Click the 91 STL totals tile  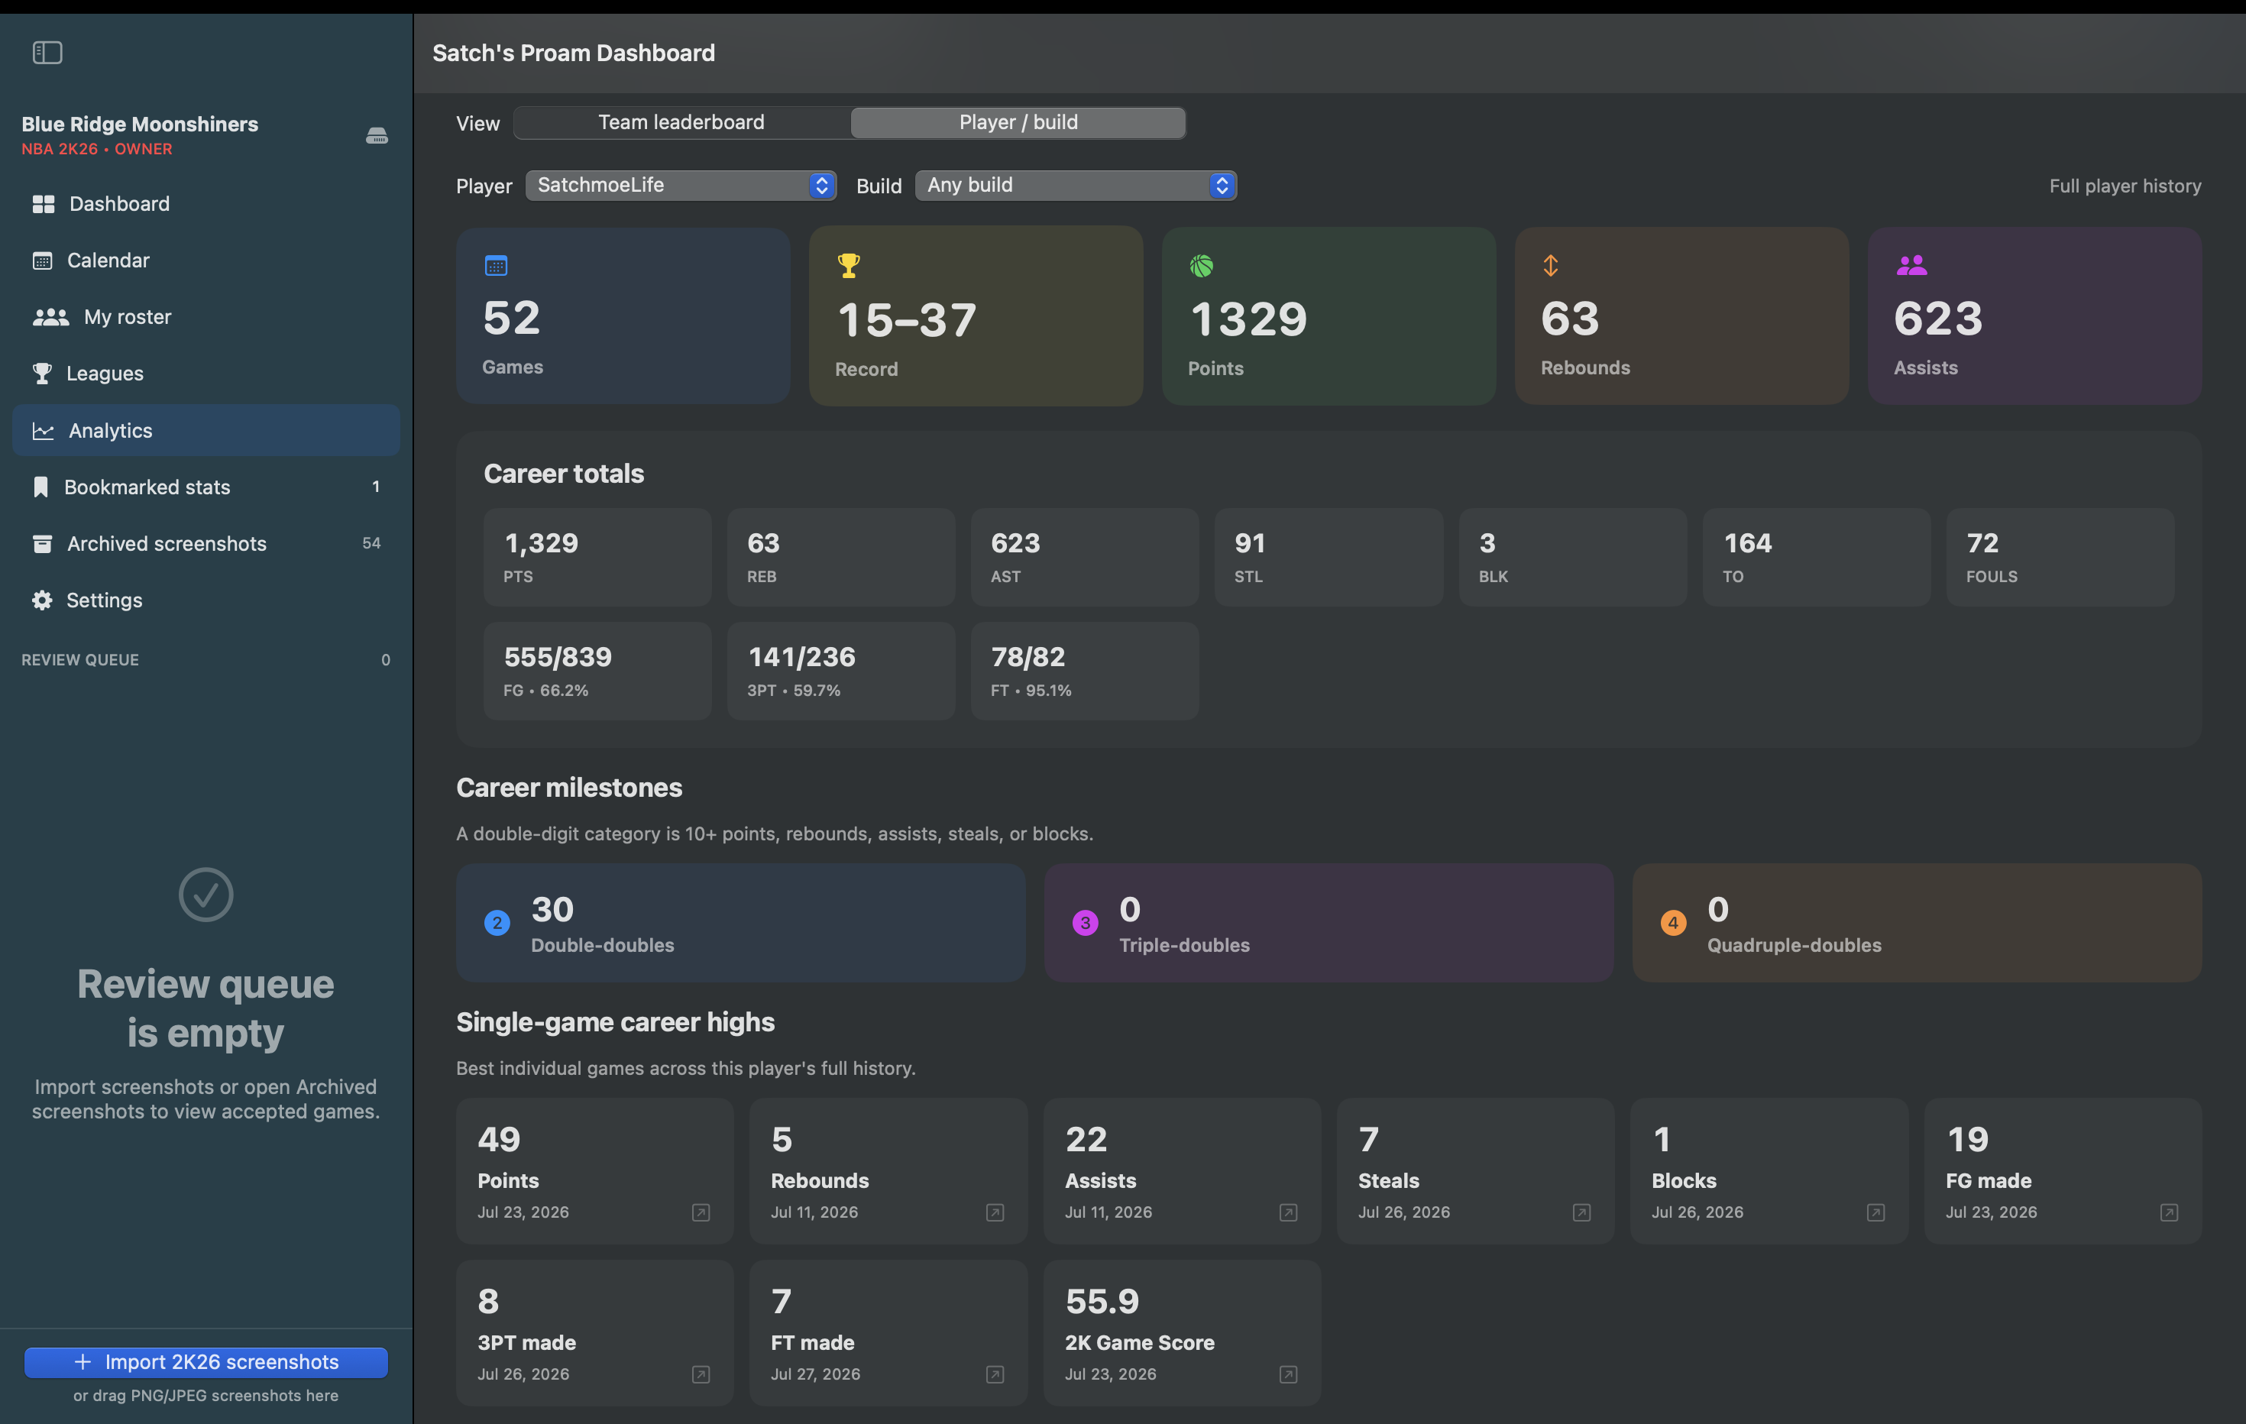1329,558
